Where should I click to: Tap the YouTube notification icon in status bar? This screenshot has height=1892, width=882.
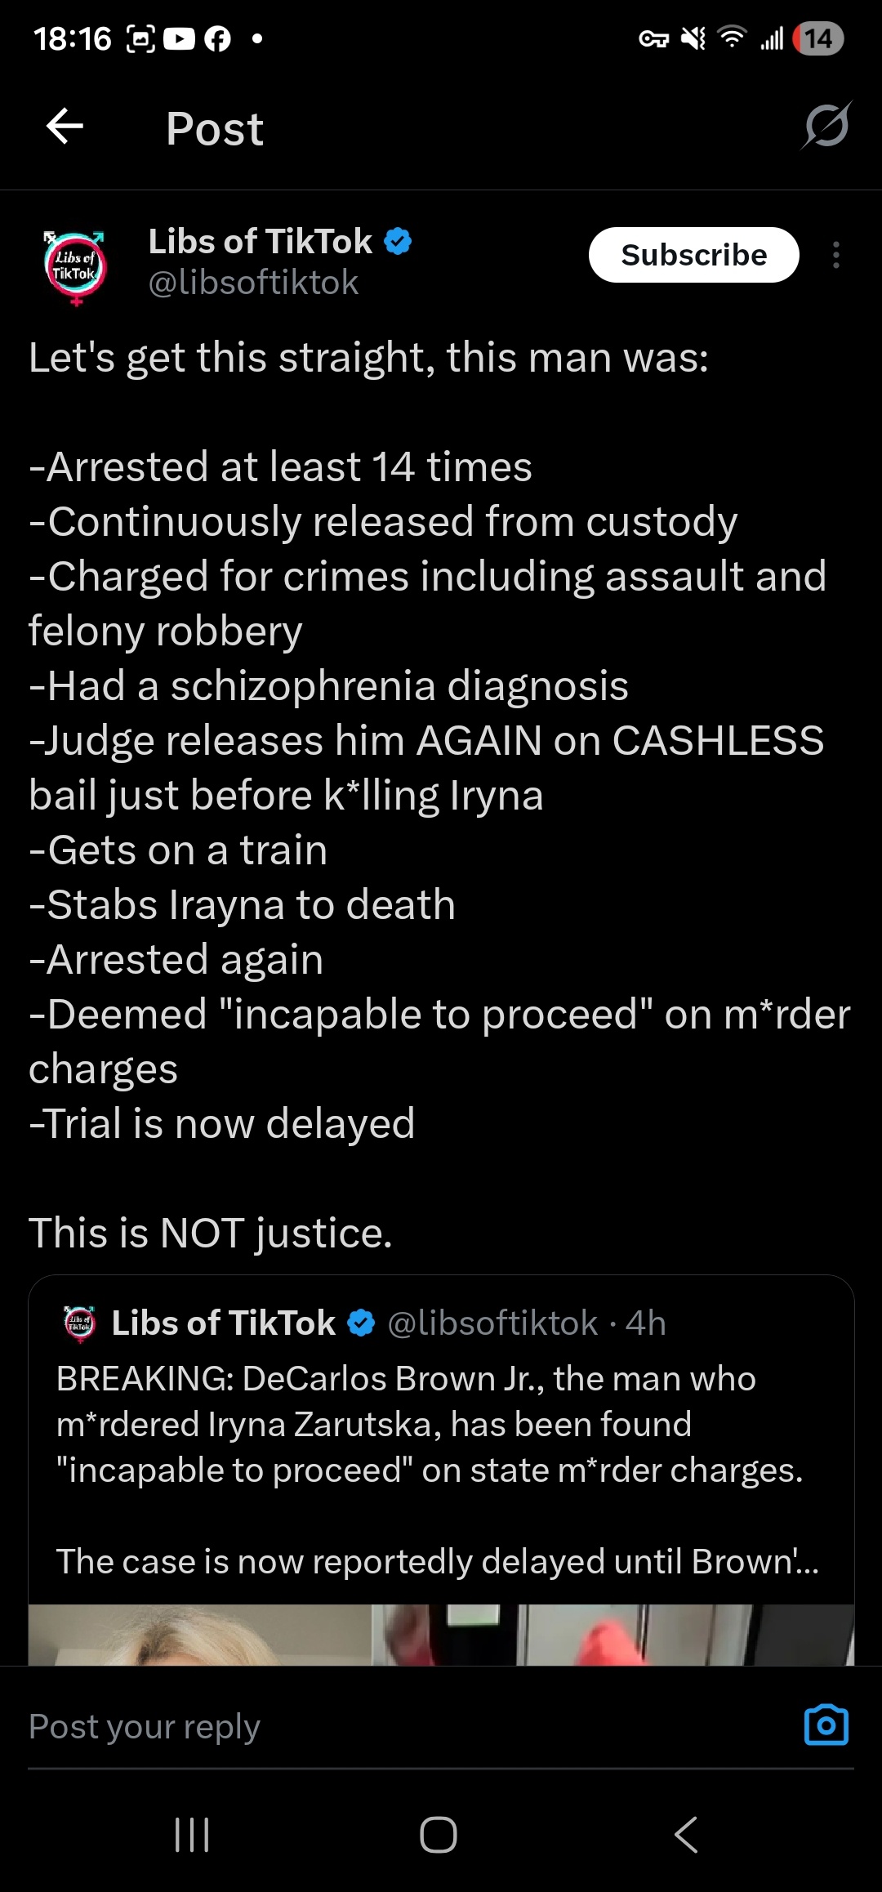pyautogui.click(x=180, y=38)
